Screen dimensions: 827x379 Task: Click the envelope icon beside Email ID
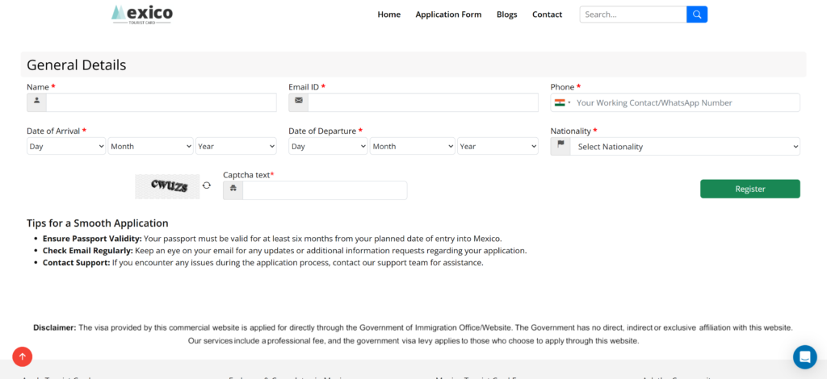coord(299,102)
